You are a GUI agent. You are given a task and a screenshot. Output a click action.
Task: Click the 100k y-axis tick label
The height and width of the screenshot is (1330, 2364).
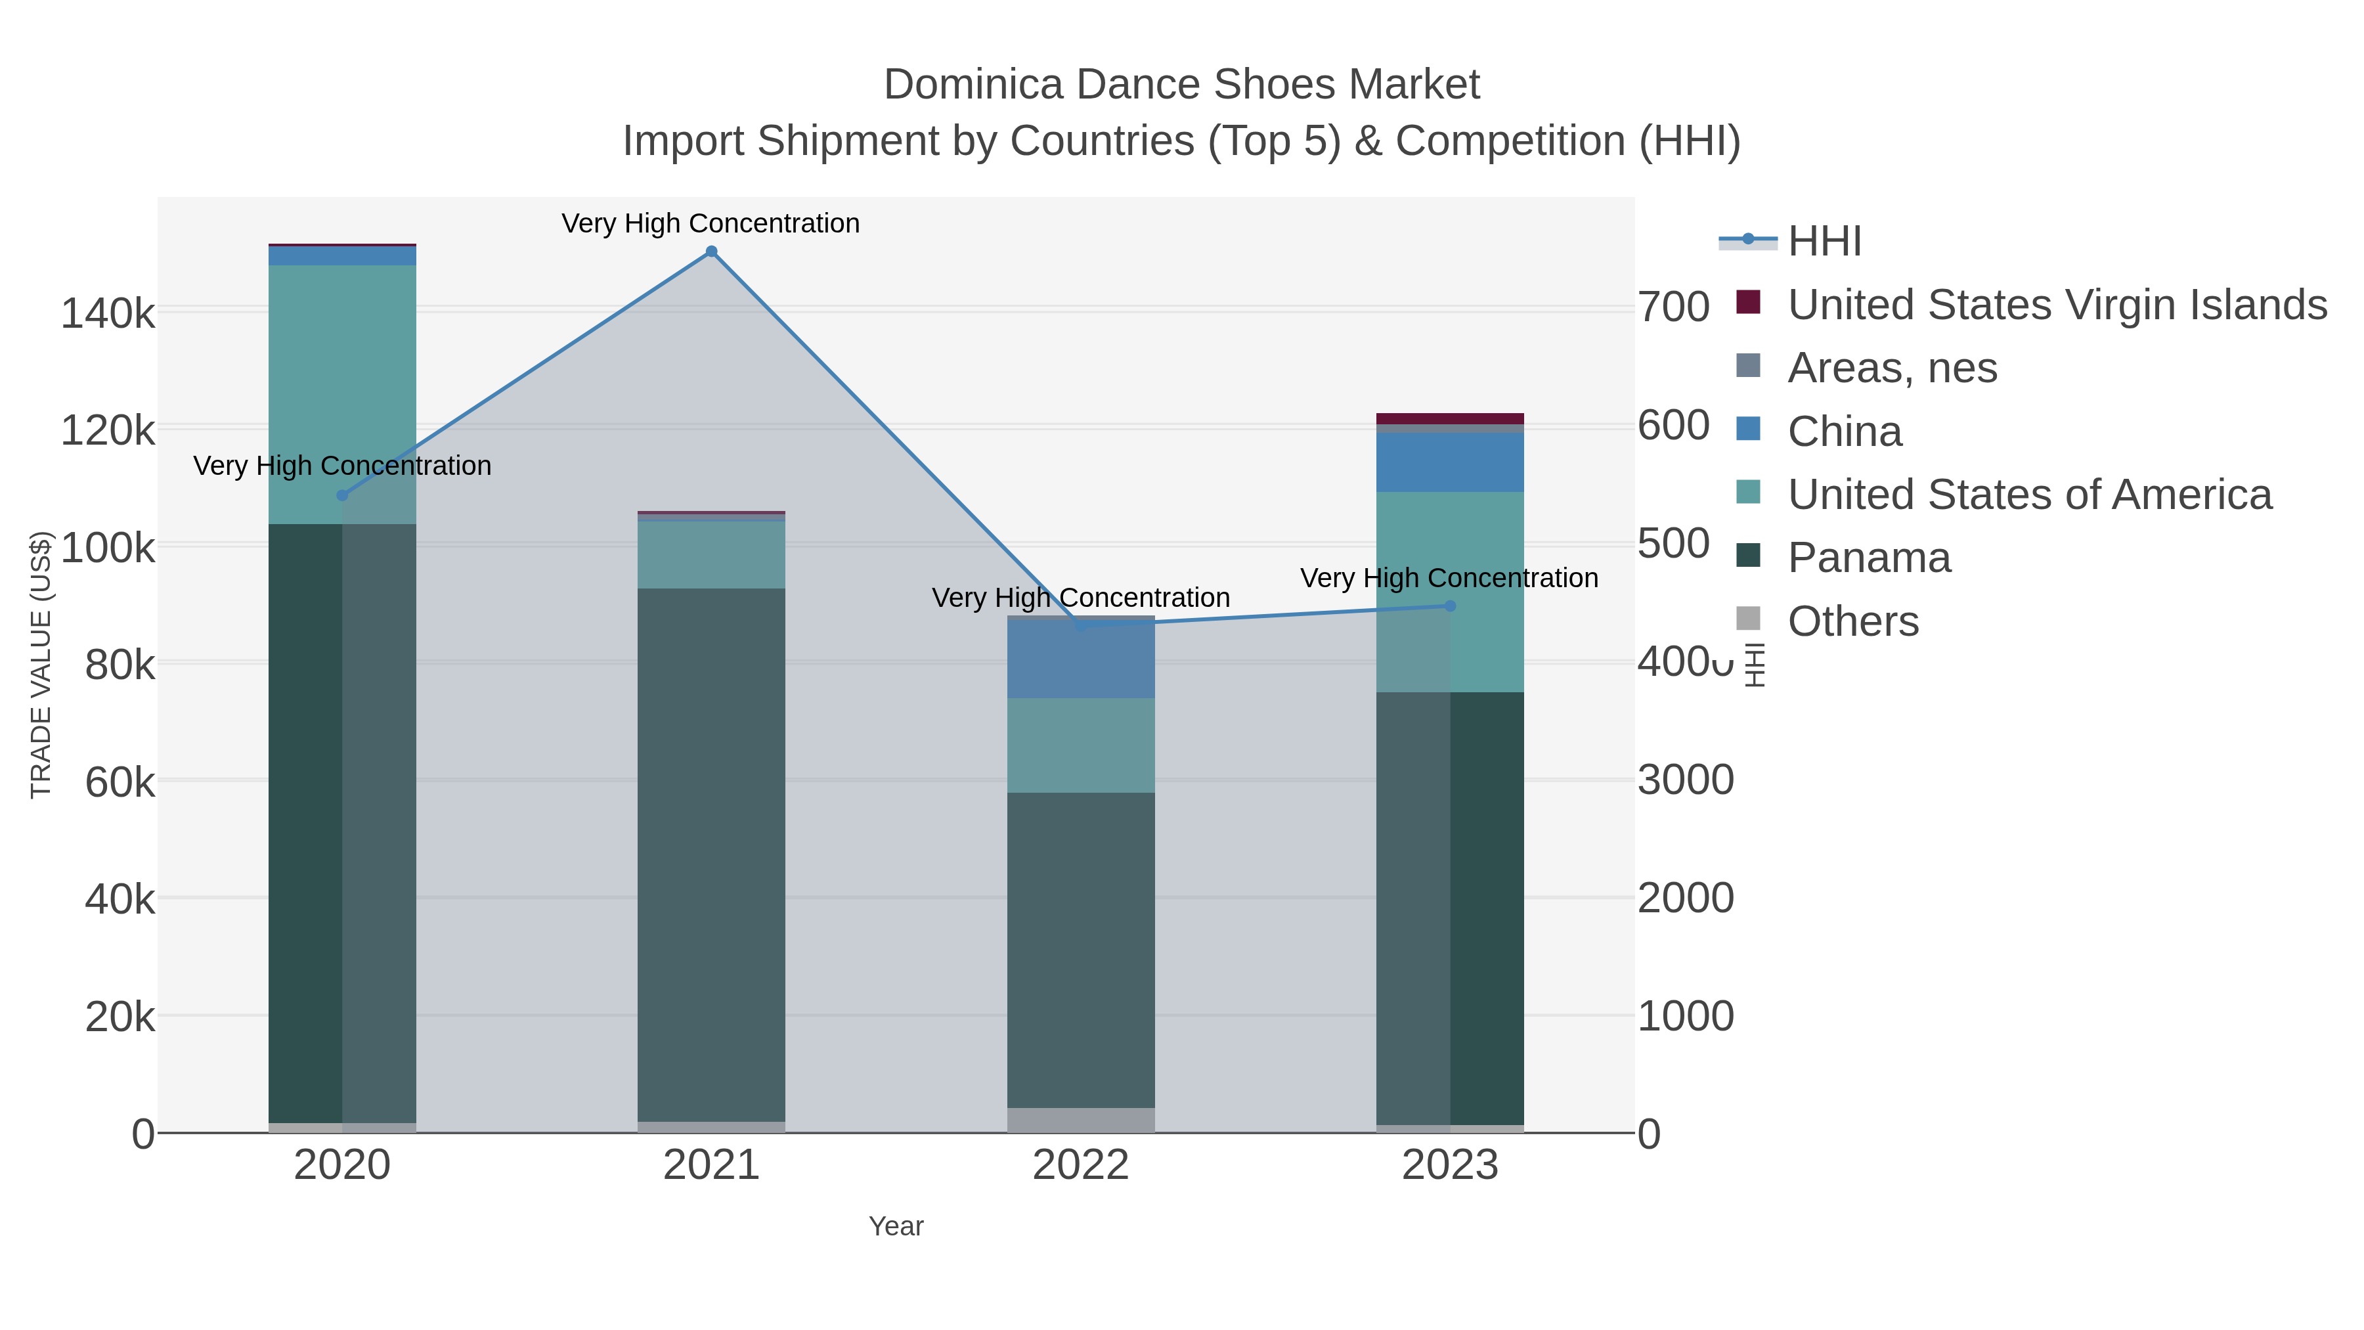[108, 549]
